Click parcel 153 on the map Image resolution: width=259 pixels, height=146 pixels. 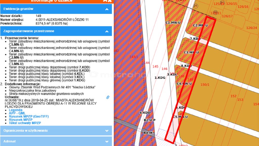[x=240, y=100]
